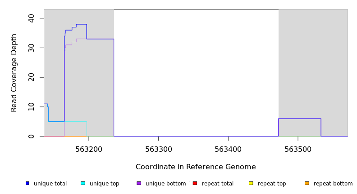Click the orange 'repeat bottom' legend swatch
This screenshot has height=194, width=357.
[307, 183]
